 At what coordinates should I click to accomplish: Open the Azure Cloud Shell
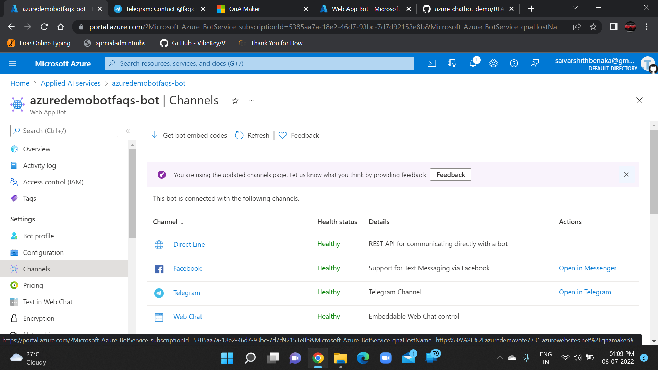(x=431, y=63)
